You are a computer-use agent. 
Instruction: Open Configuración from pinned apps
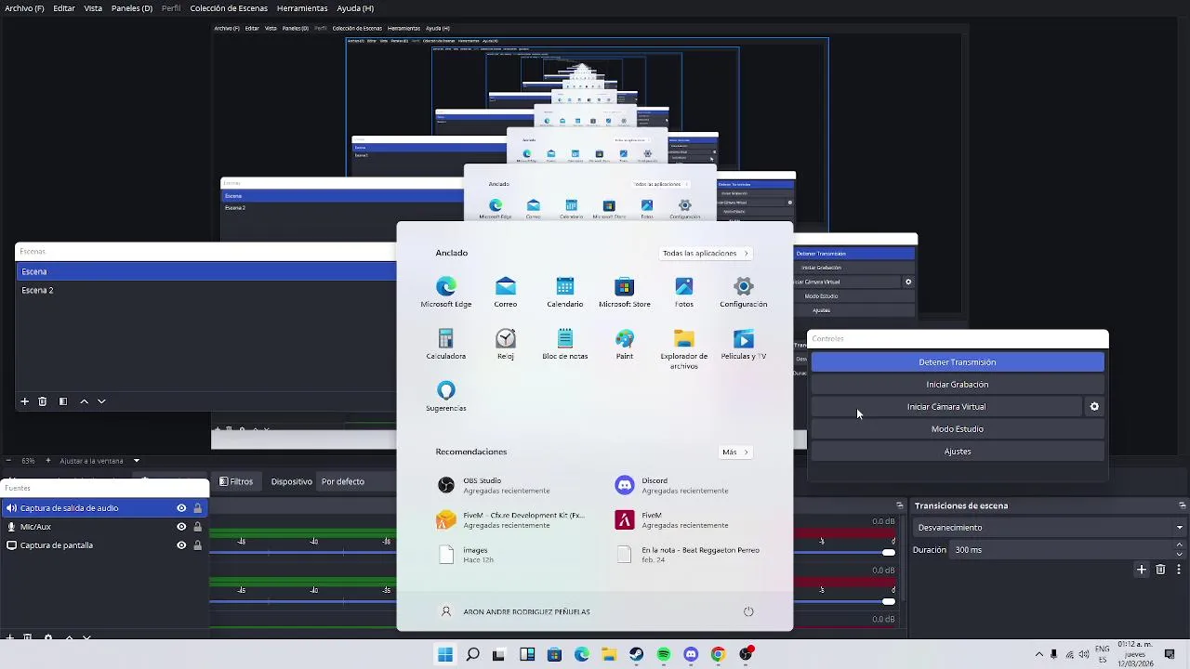point(744,292)
